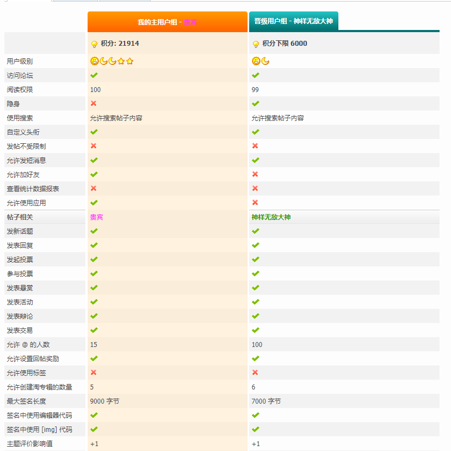This screenshot has width=451, height=451.
Task: Toggle off the 发帖不受限制 red cross
Action: coord(94,146)
